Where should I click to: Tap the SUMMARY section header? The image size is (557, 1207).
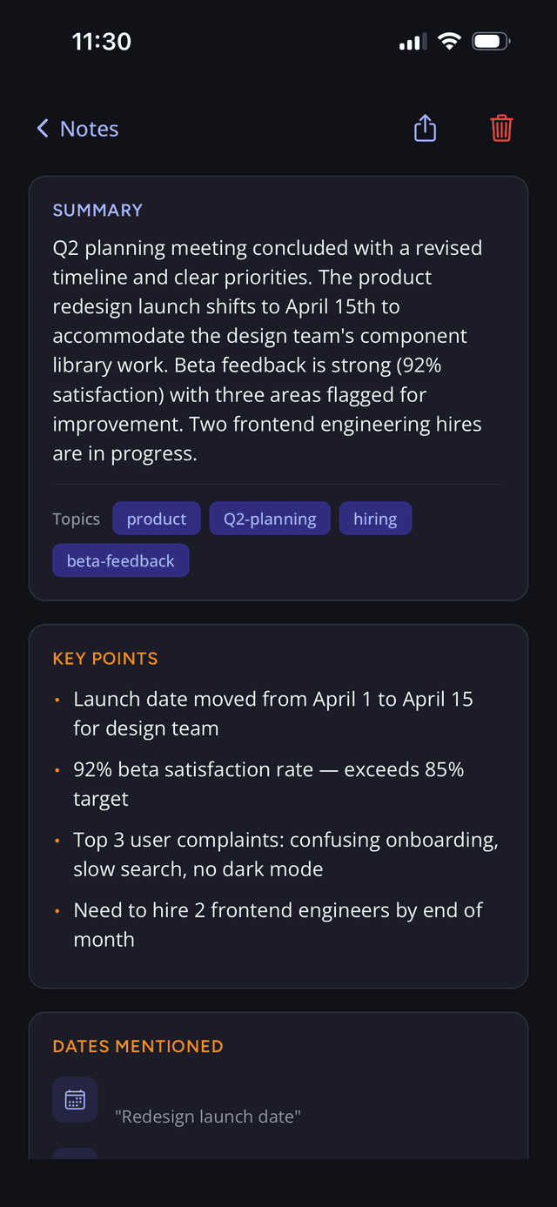coord(97,210)
